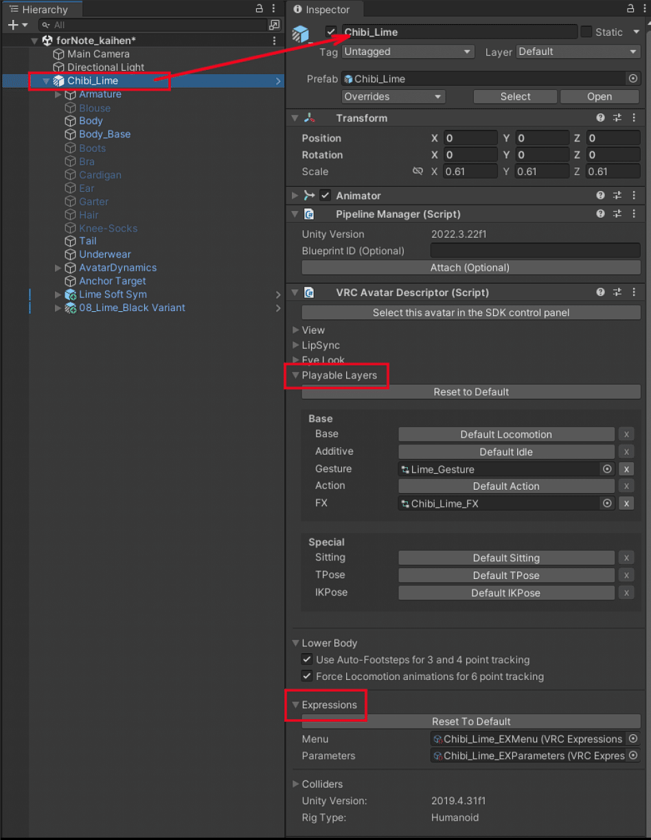Image resolution: width=651 pixels, height=840 pixels.
Task: Click Select this avatar in the SDK control panel
Action: point(470,313)
